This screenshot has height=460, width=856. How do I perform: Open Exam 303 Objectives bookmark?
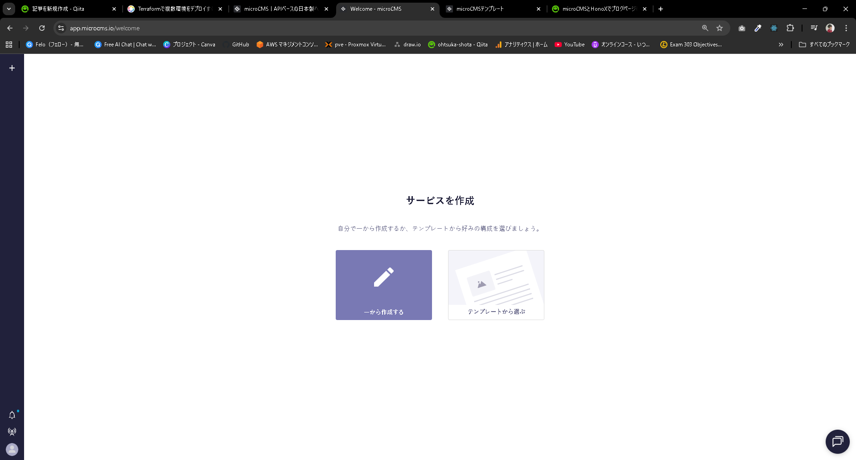tap(691, 45)
